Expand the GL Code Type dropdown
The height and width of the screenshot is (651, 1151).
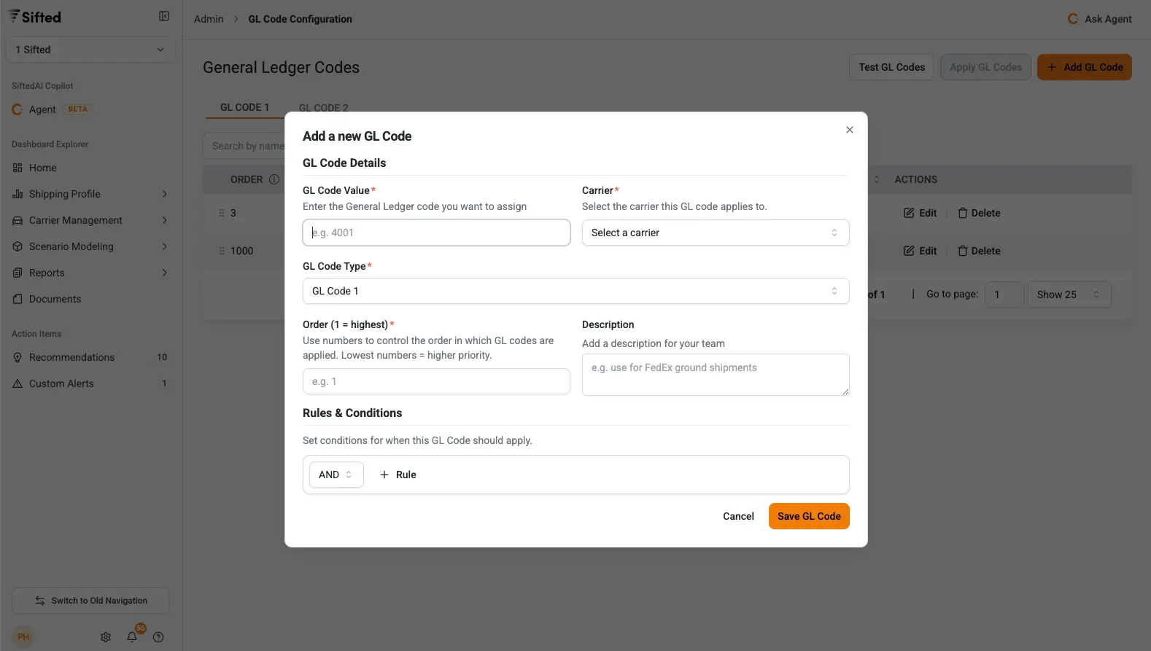click(x=575, y=291)
